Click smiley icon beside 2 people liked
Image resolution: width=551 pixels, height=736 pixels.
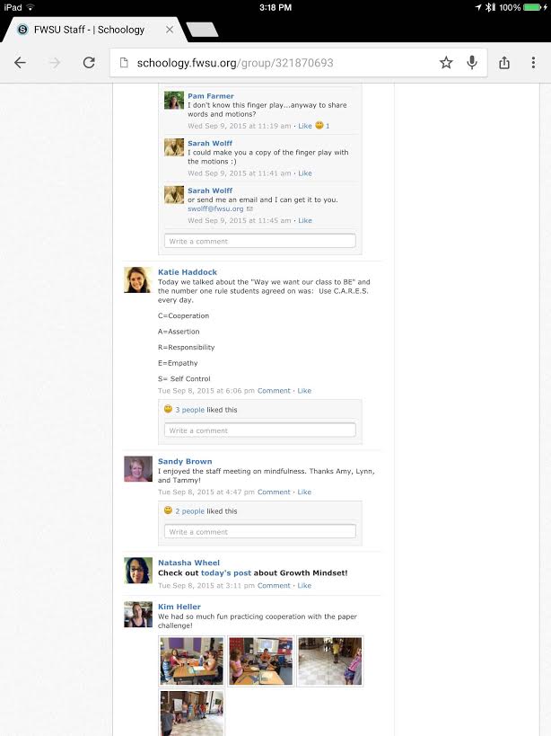(168, 510)
